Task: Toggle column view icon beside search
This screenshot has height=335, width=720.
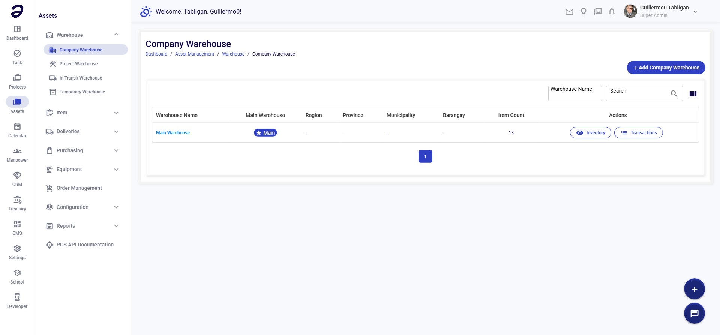Action: click(x=693, y=94)
